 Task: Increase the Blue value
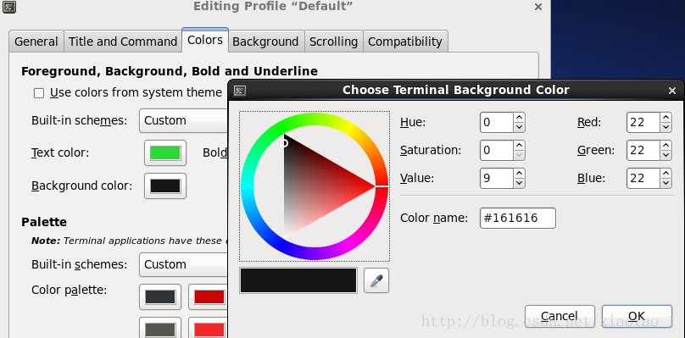tap(666, 174)
